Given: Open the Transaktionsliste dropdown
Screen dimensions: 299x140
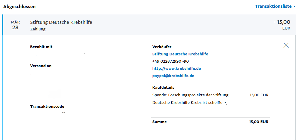Looking at the screenshot, I should [275, 6].
